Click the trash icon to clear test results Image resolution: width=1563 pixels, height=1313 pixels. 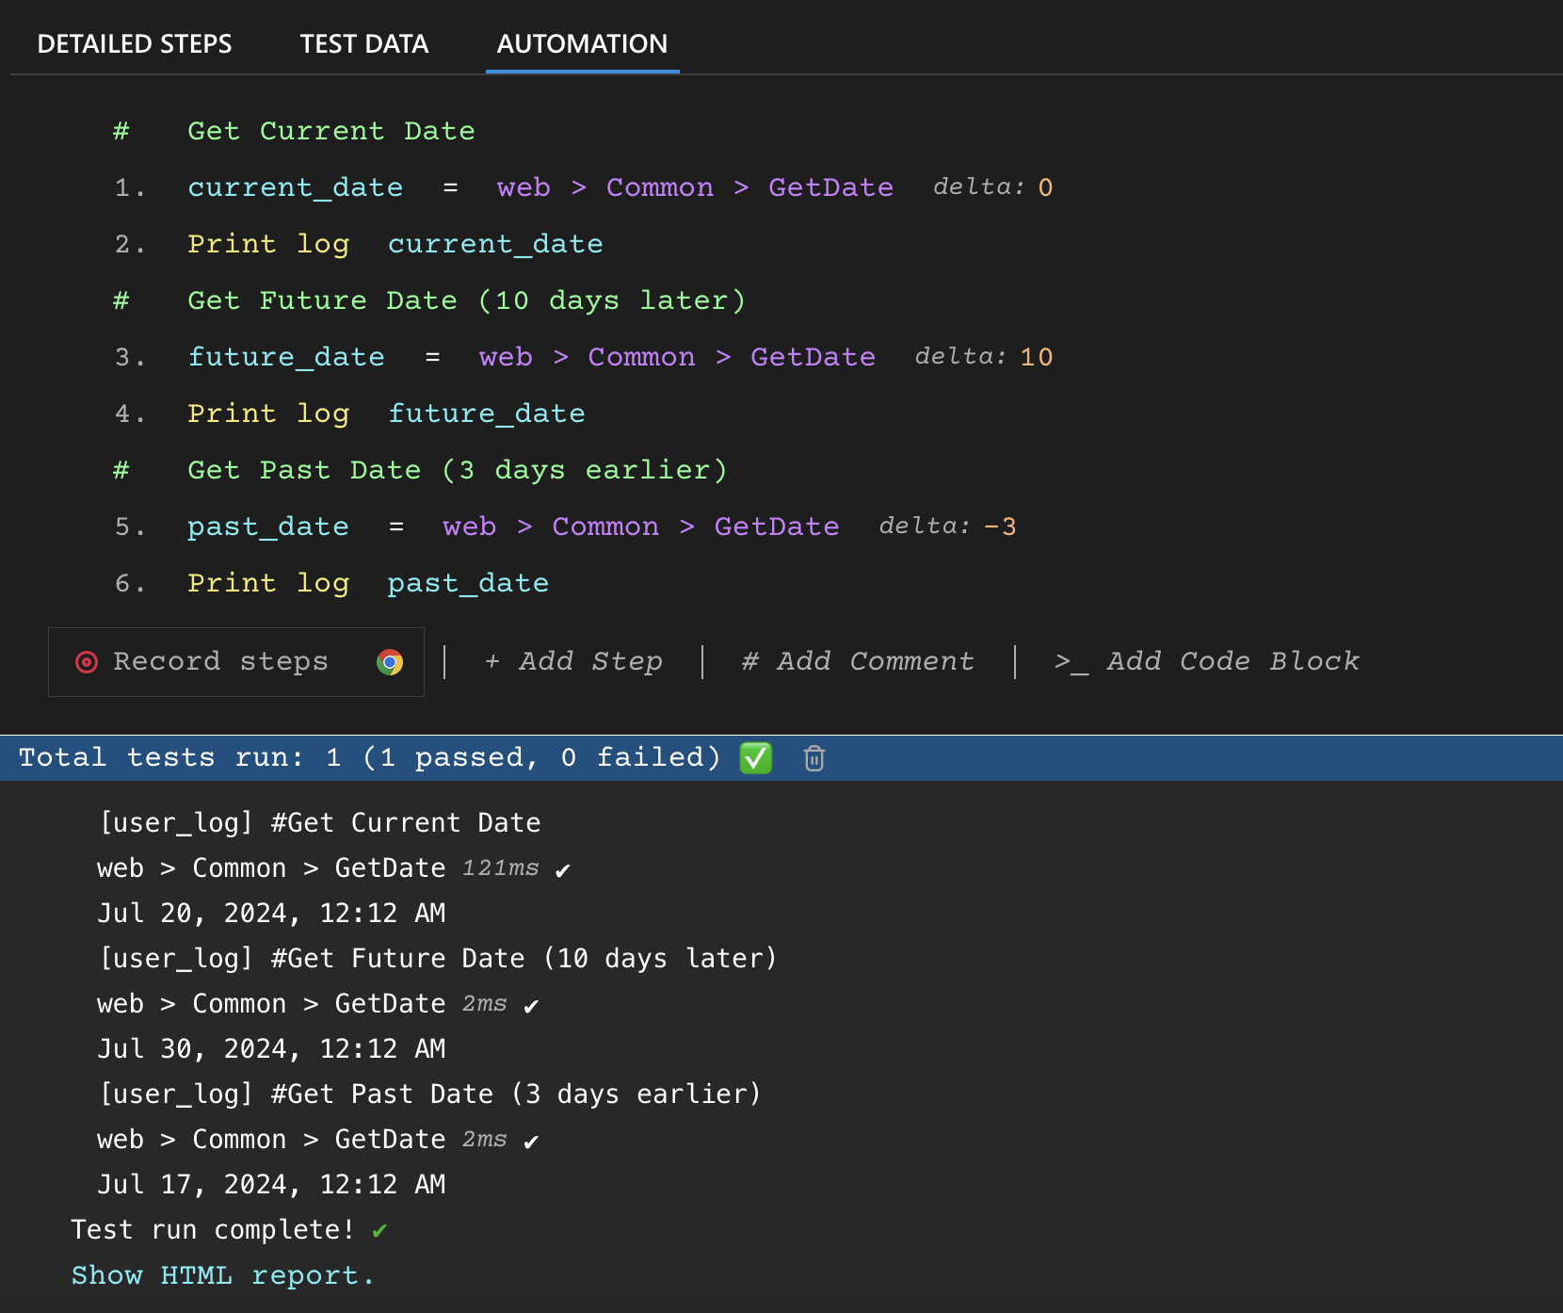point(813,757)
